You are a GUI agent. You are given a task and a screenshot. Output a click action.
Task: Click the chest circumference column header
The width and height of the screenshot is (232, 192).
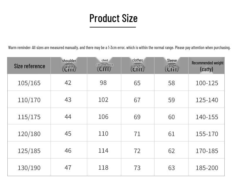[x=105, y=65]
